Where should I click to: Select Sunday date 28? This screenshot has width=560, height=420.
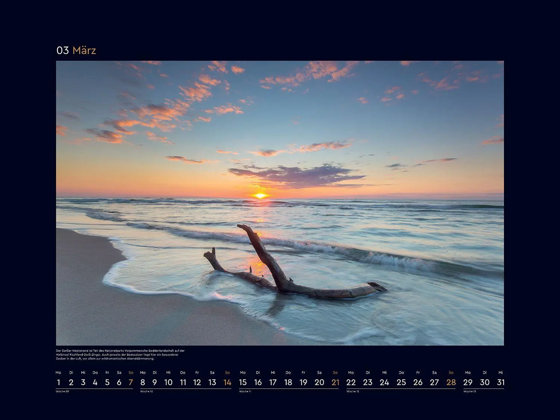point(451,382)
